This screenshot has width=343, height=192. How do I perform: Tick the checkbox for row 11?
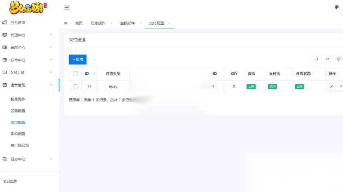(x=75, y=87)
